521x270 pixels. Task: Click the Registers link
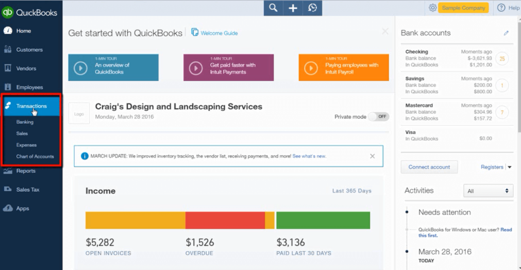pyautogui.click(x=492, y=167)
